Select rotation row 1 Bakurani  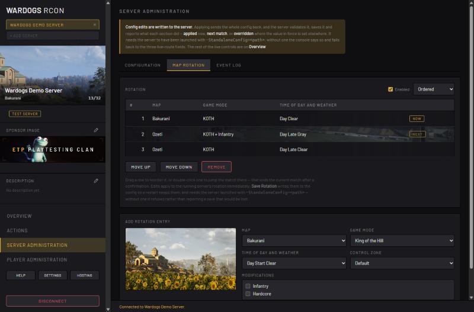(290, 118)
